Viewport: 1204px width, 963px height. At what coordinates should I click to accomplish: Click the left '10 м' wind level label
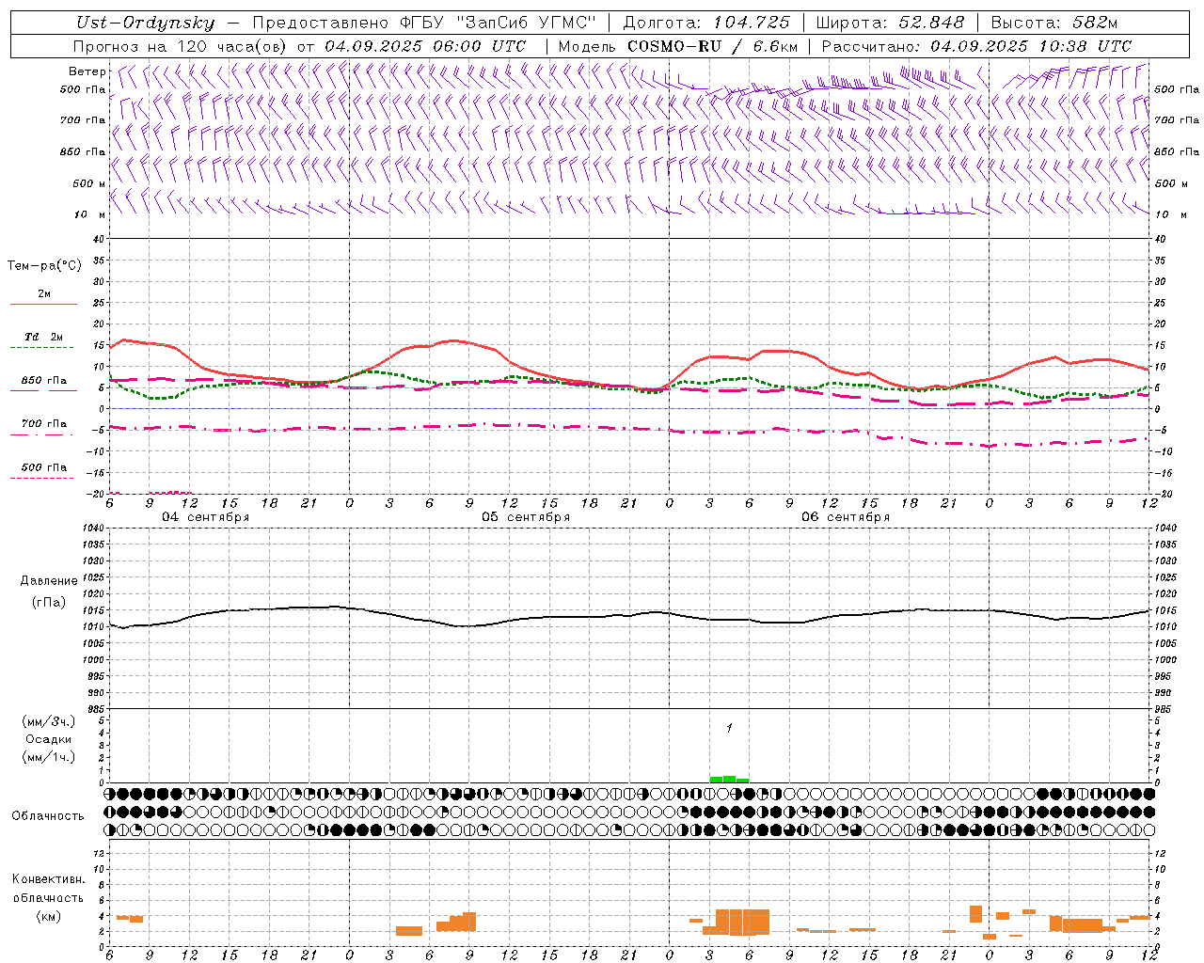pos(89,214)
